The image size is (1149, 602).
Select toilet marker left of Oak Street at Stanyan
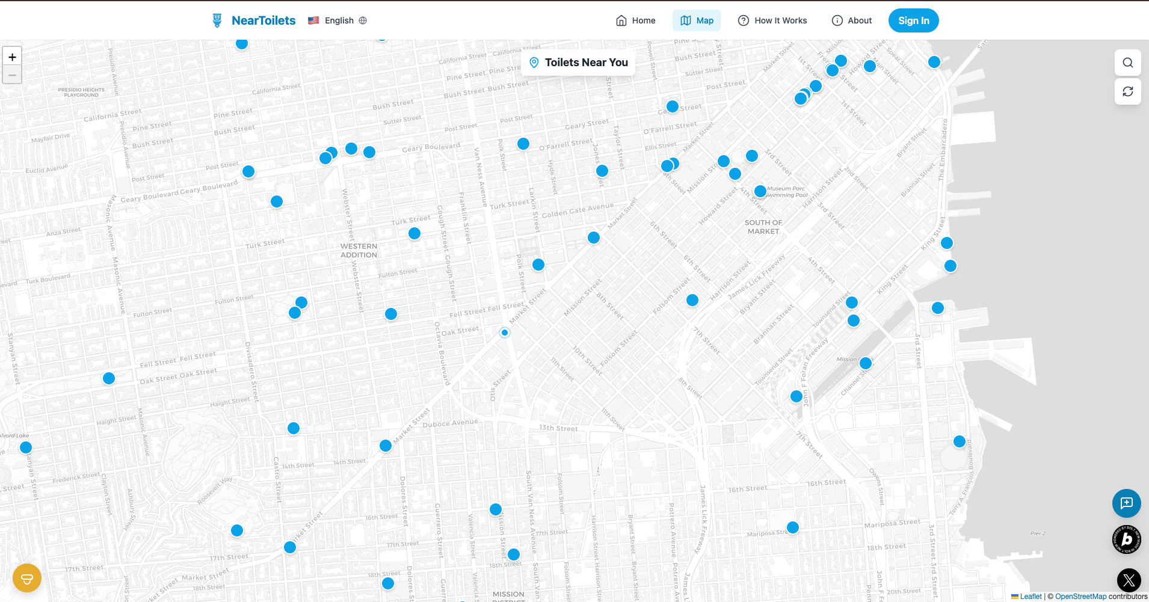coord(109,378)
